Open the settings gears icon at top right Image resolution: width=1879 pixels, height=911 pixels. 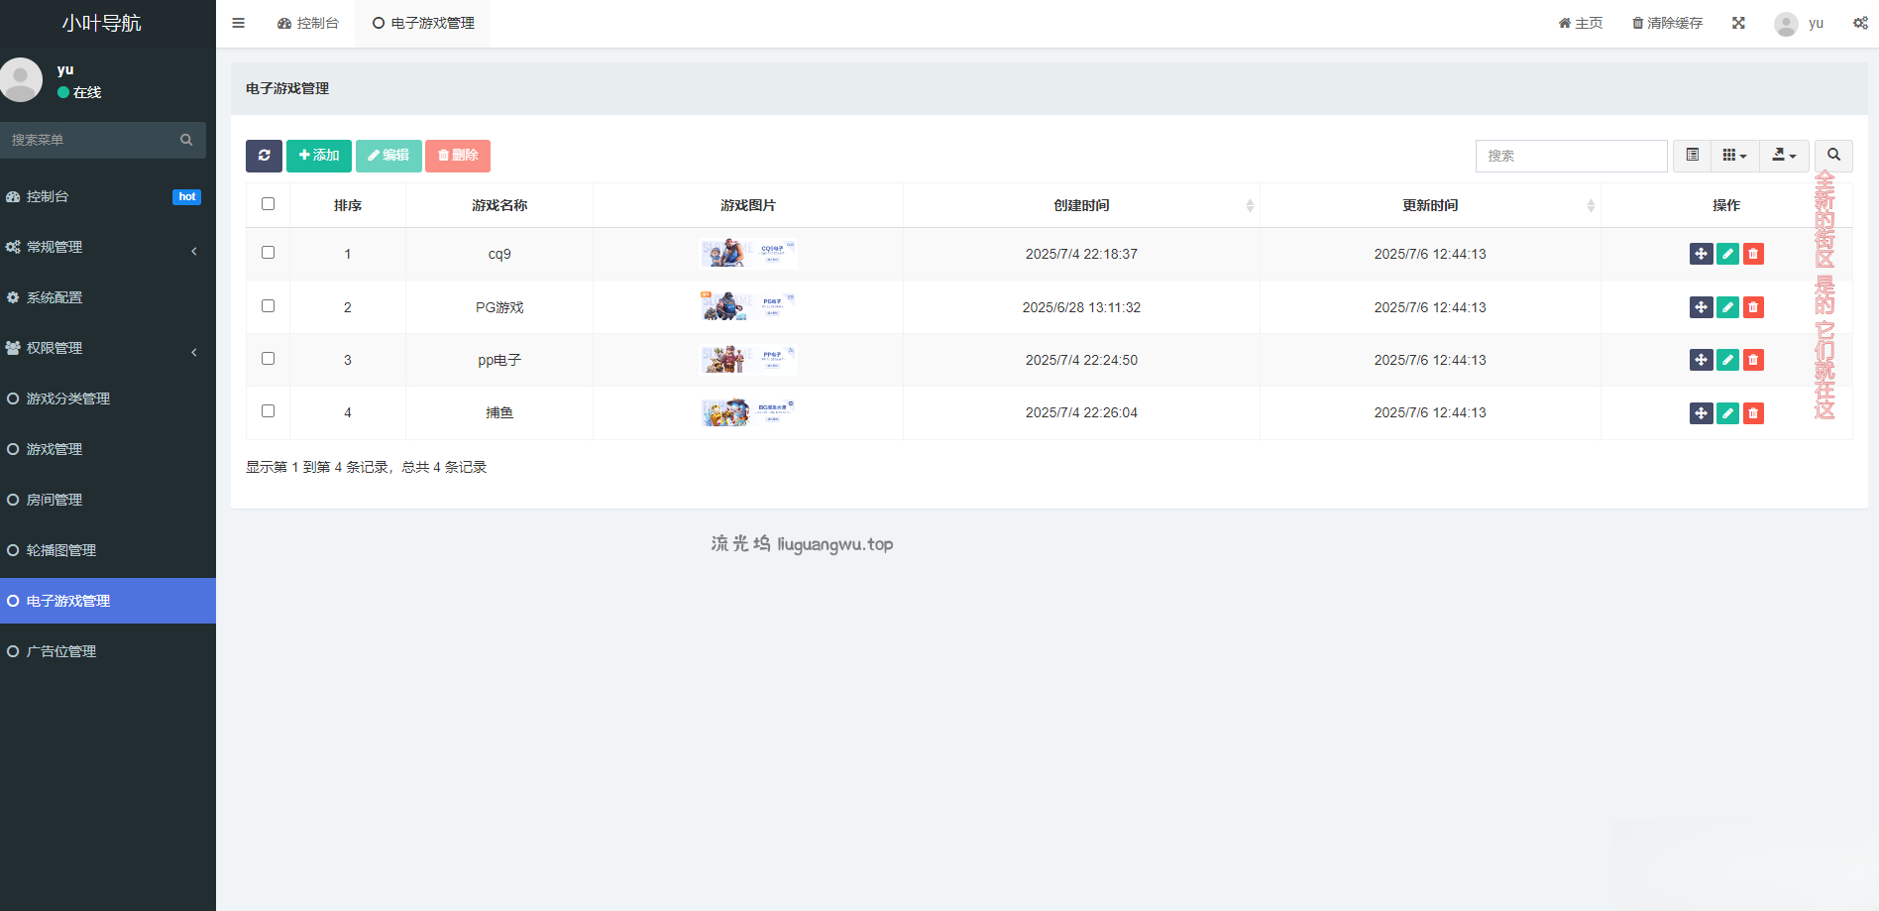click(x=1860, y=23)
